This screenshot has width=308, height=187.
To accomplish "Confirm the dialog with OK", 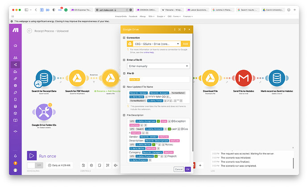I will (188, 169).
